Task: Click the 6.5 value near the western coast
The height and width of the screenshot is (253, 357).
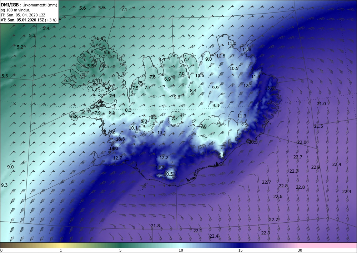Action: [x=67, y=80]
